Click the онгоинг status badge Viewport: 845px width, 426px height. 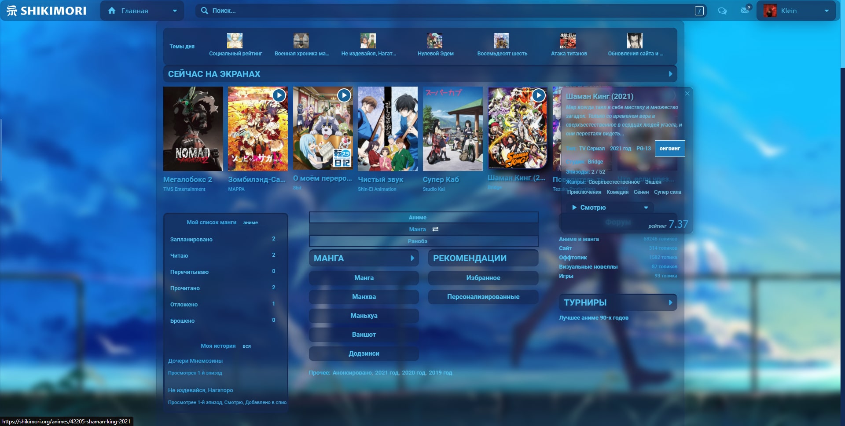tap(670, 149)
